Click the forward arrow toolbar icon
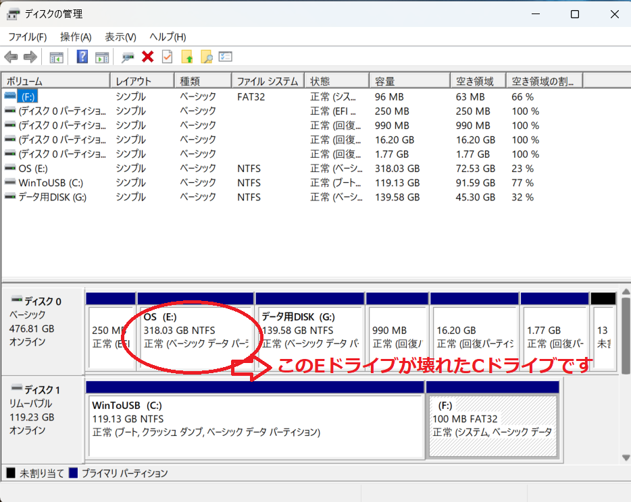 (x=30, y=57)
